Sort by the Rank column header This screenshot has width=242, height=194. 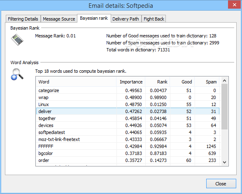click(157, 82)
